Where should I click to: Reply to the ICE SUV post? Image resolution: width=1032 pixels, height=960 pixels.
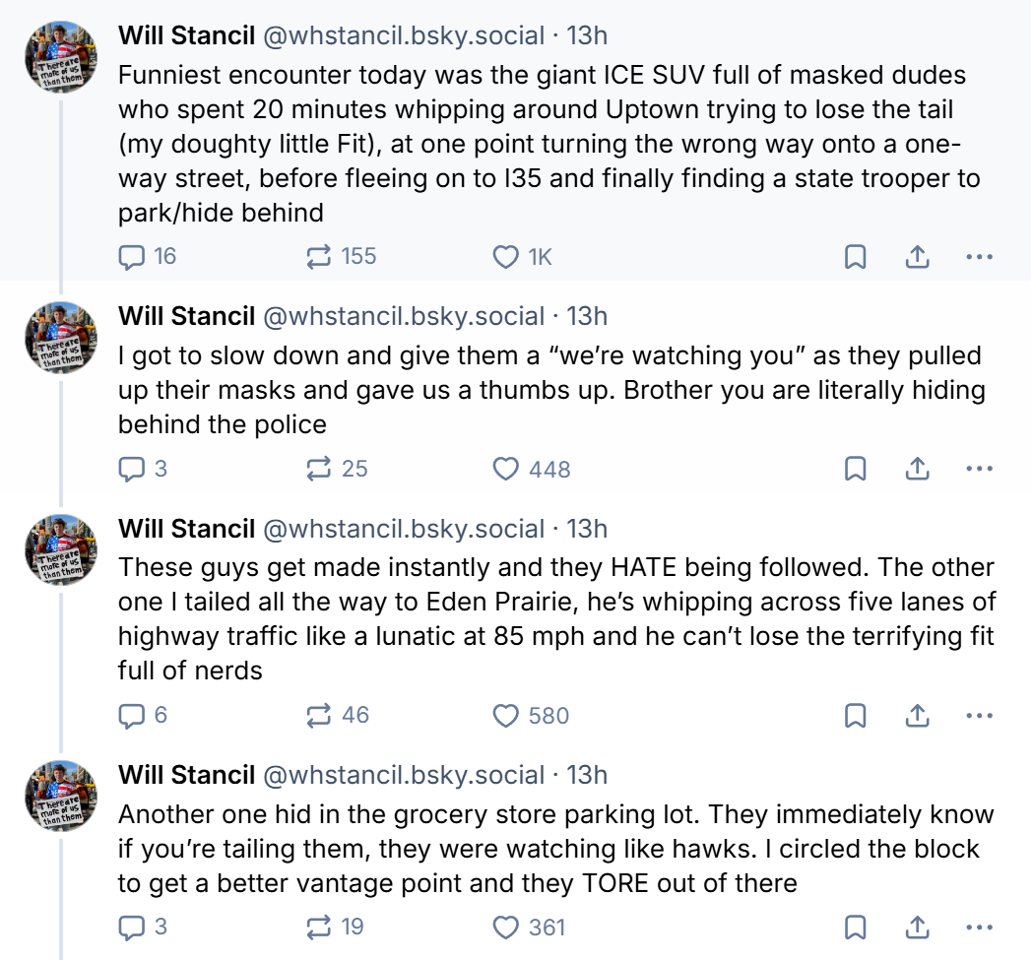coord(132,257)
